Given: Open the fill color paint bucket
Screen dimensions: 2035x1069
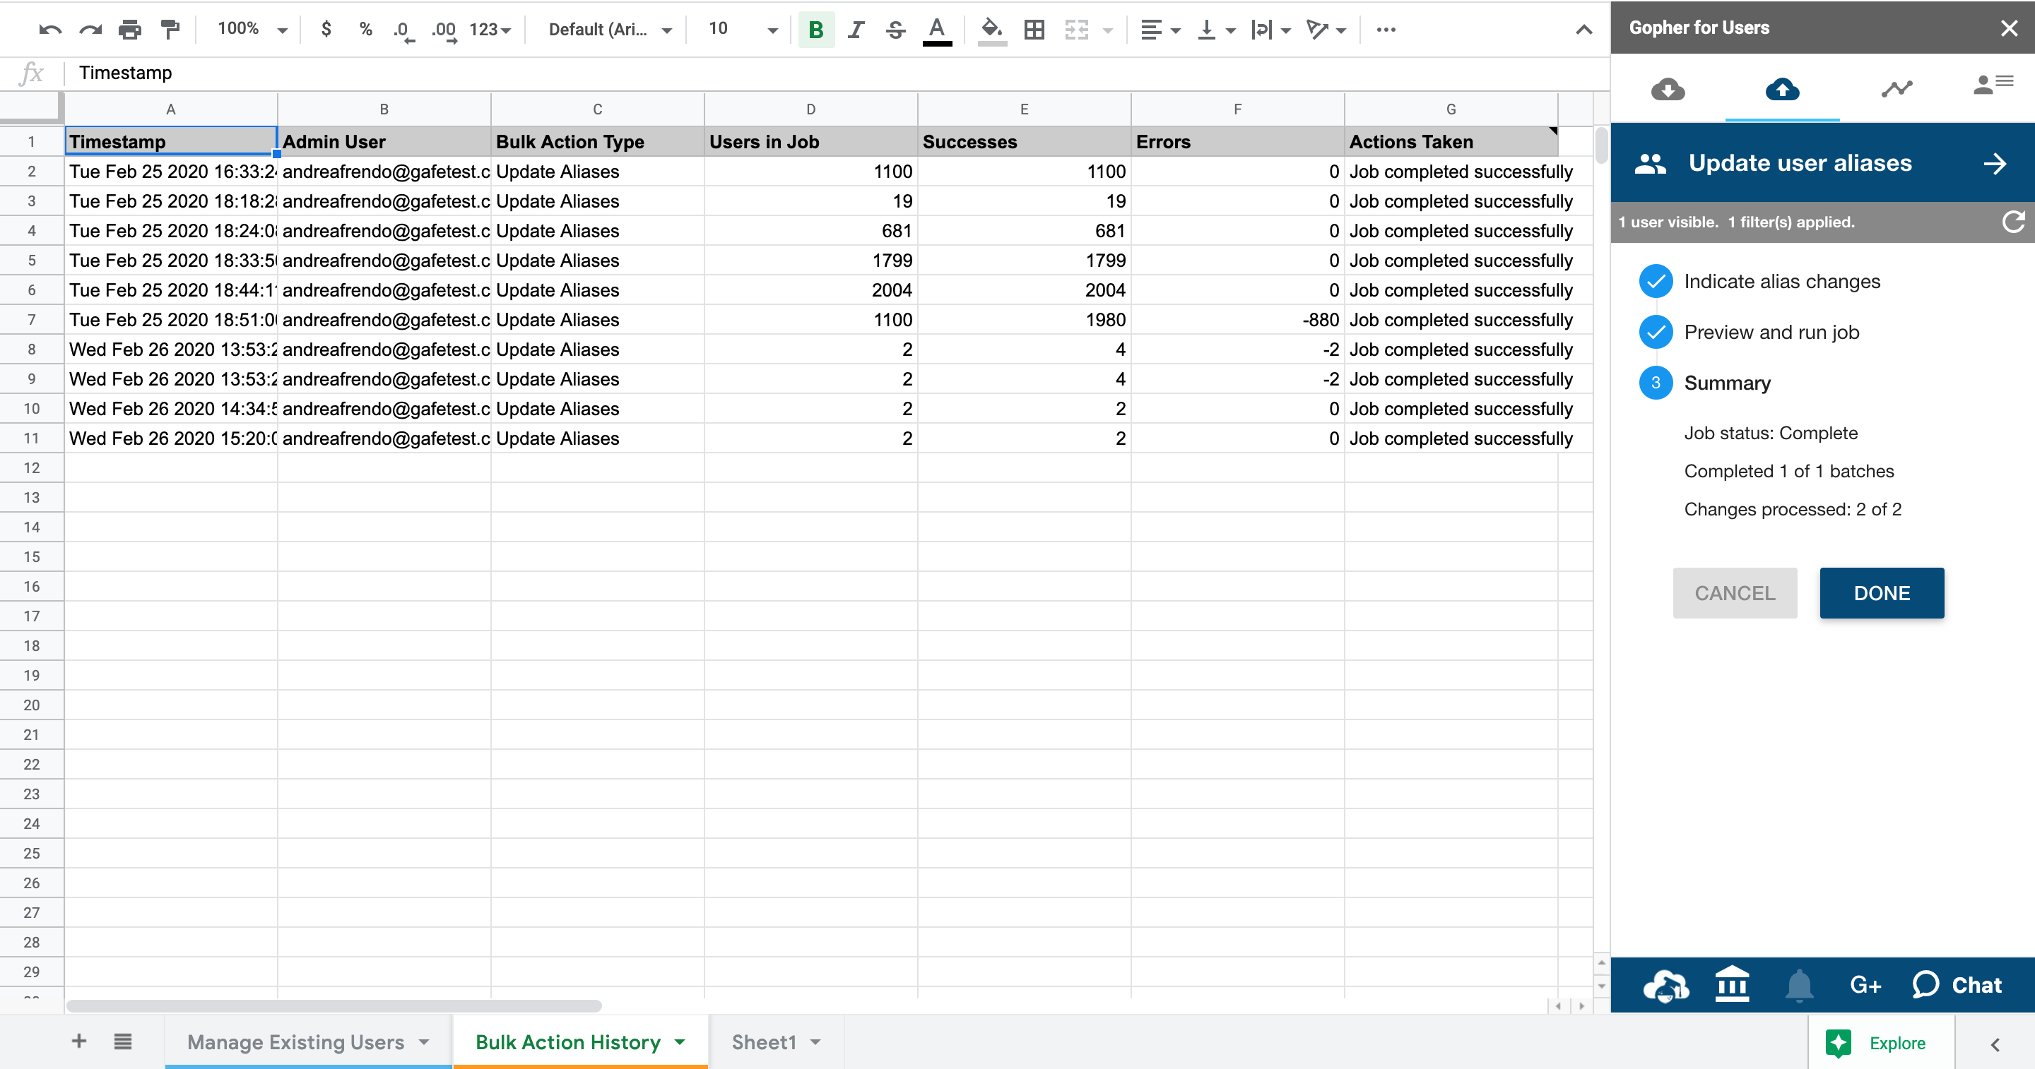Looking at the screenshot, I should click(x=991, y=30).
